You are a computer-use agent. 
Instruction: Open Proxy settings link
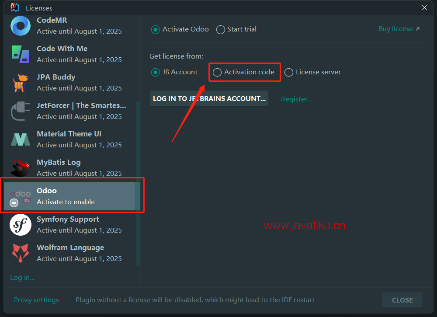(37, 300)
